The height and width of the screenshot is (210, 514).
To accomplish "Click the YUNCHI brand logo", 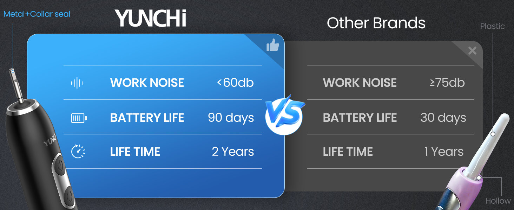I will (150, 18).
